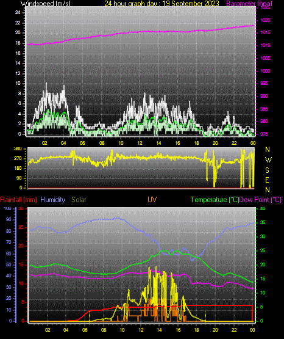Click the E compass label beside wind direction
The width and height of the screenshot is (284, 339).
click(267, 180)
